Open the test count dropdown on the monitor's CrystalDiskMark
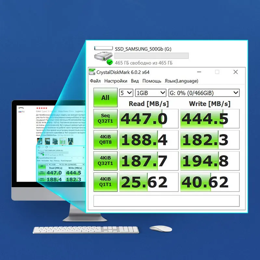 pos(48,164)
